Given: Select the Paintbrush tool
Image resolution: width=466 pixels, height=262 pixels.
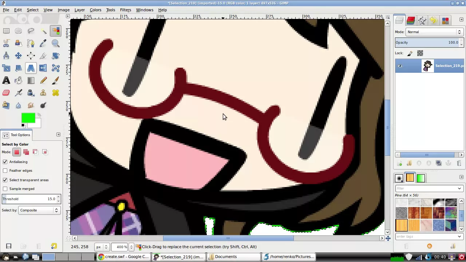Looking at the screenshot, I should point(56,80).
